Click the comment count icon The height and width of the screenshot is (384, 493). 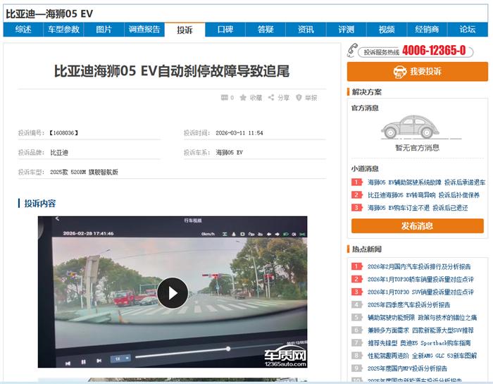coord(225,98)
